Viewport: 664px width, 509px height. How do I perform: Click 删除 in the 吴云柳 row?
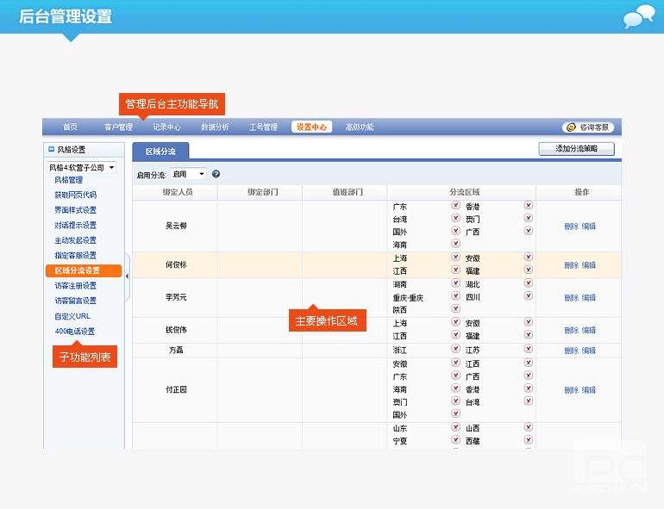[571, 227]
